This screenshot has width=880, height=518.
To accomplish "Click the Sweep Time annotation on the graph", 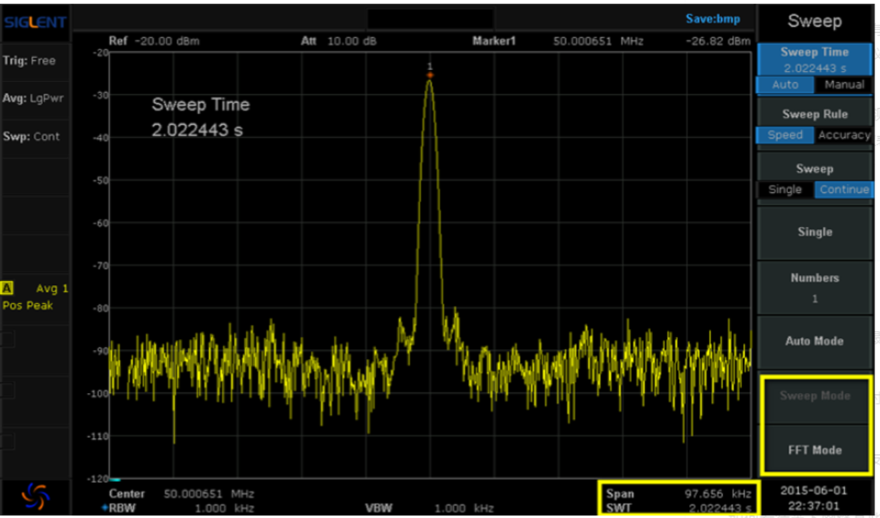I will [x=200, y=117].
